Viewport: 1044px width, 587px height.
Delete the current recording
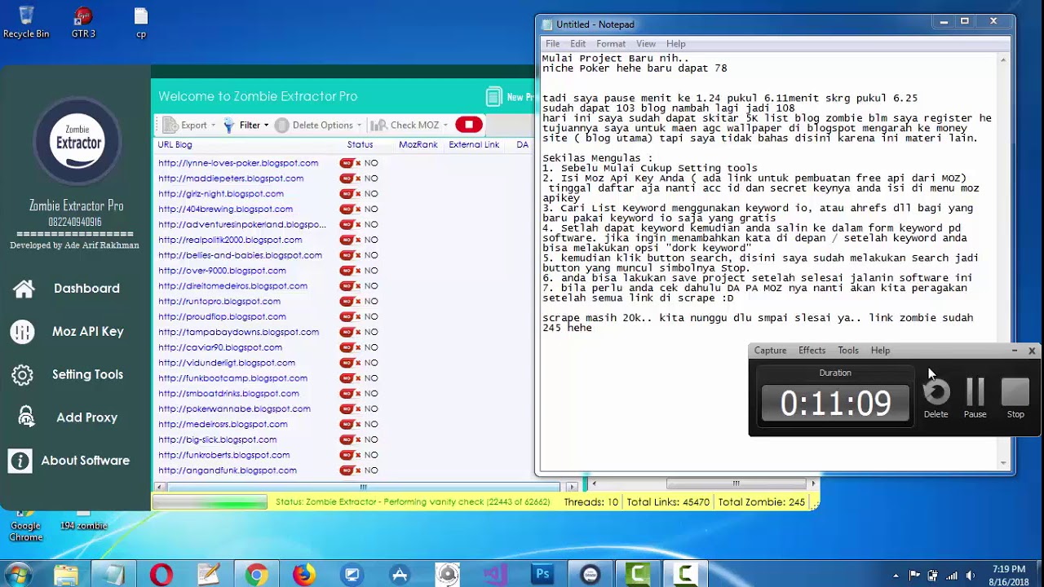936,398
